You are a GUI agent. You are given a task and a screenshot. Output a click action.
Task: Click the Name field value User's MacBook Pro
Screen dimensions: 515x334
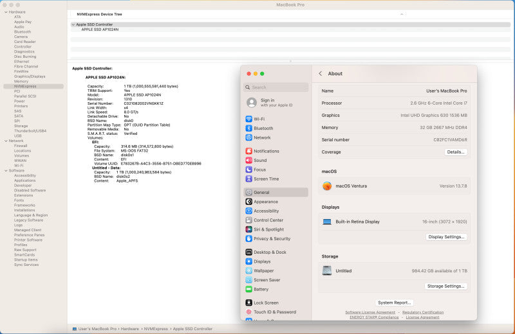[446, 91]
